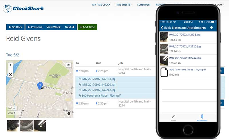Toggle fullscreen map view icon
Viewport: 229px width, 139px height.
pos(10,75)
